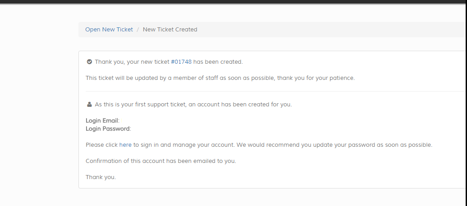Click the Login Password label
The width and height of the screenshot is (467, 206).
[108, 129]
